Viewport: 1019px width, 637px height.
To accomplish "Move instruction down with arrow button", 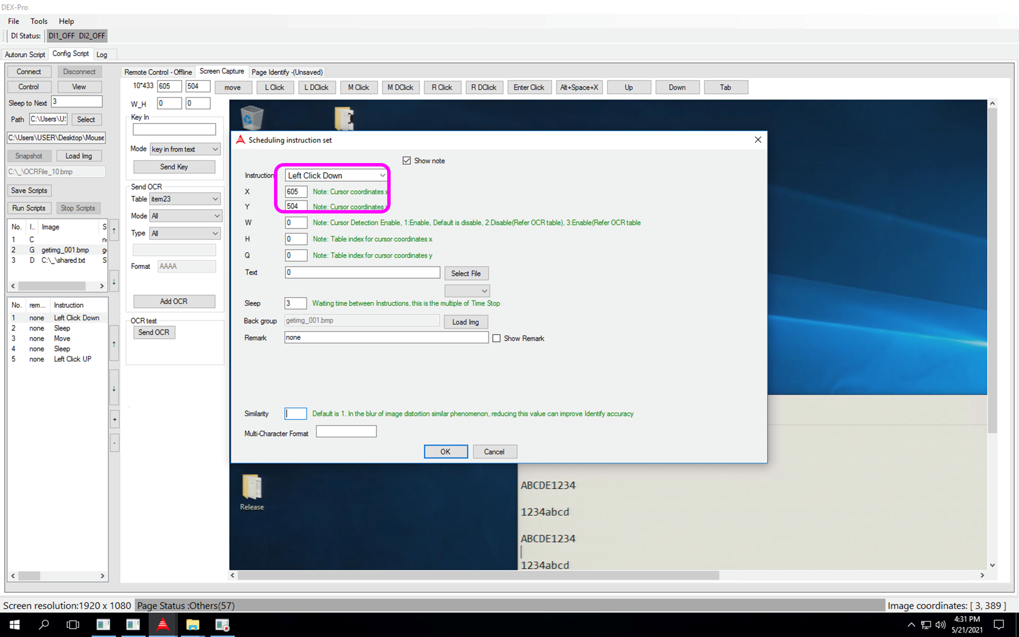I will tap(114, 388).
